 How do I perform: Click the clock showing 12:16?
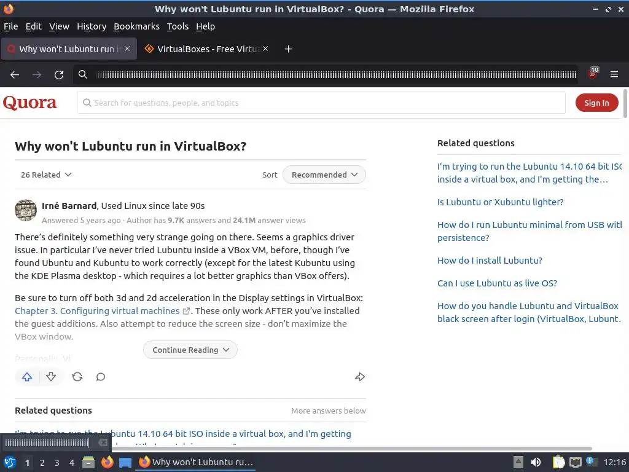(615, 462)
